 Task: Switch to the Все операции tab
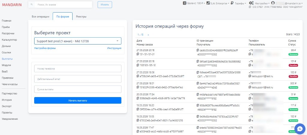point(40,17)
